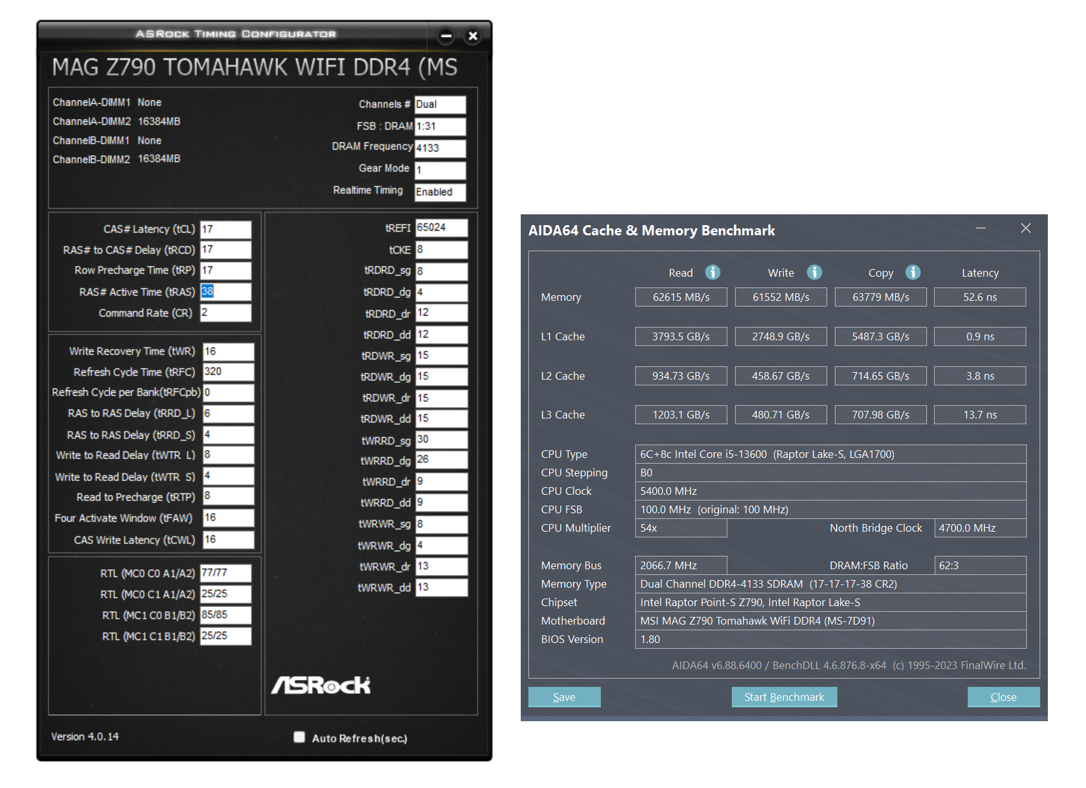Select the Write Recovery Time (tWR) field
The image size is (1086, 788).
pos(228,351)
